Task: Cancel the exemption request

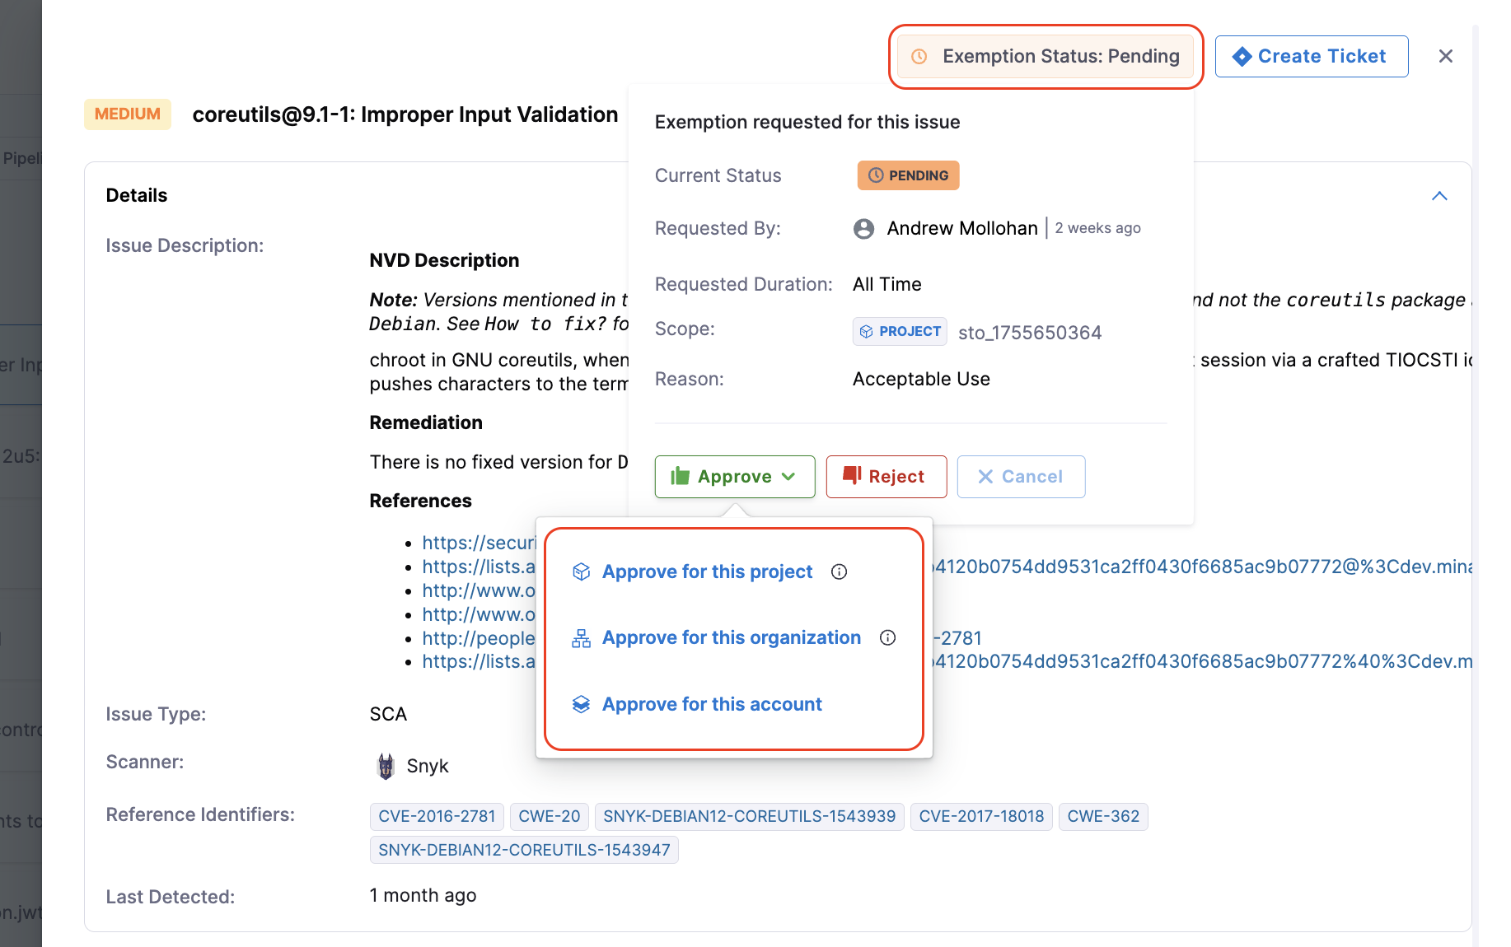Action: (1021, 477)
